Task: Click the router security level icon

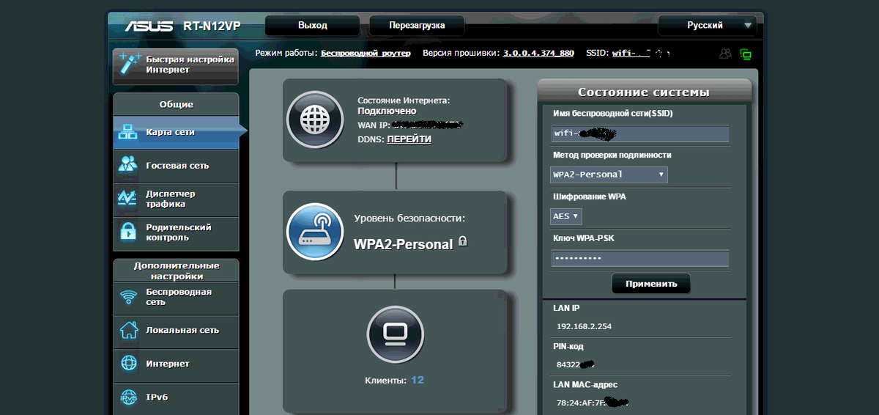Action: [314, 232]
